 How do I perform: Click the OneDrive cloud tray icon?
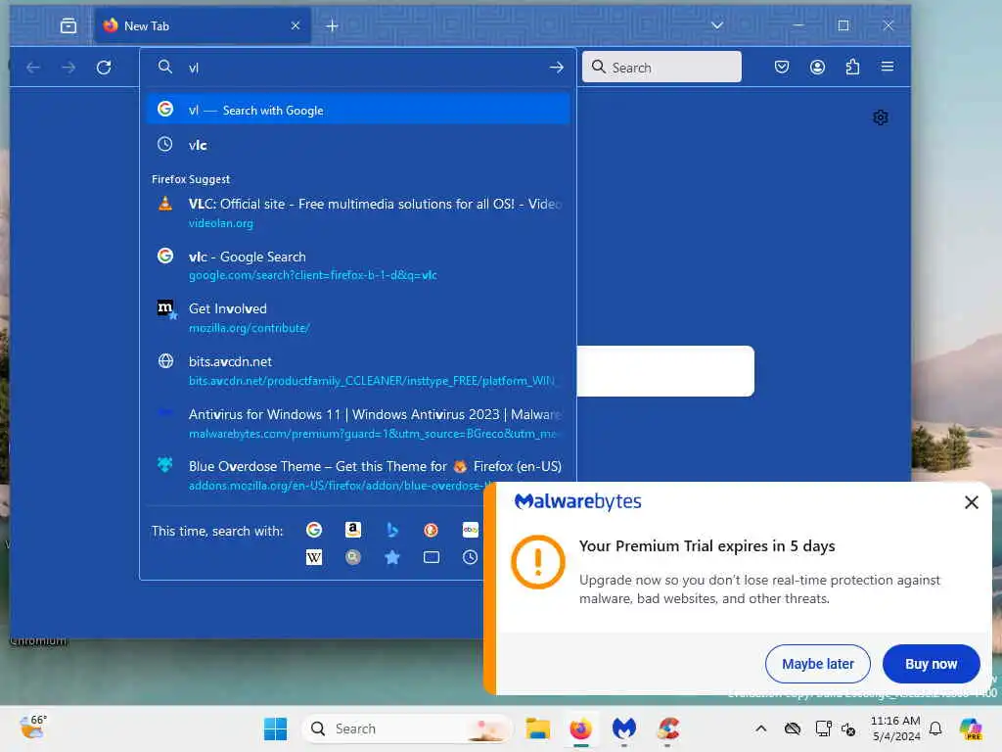pos(793,728)
